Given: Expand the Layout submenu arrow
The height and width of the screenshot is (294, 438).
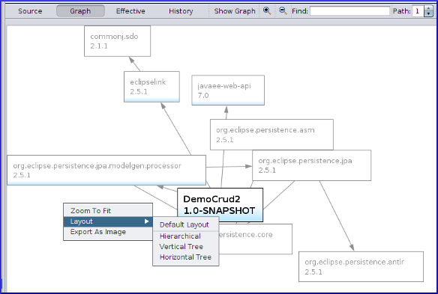Looking at the screenshot, I should (x=147, y=221).
